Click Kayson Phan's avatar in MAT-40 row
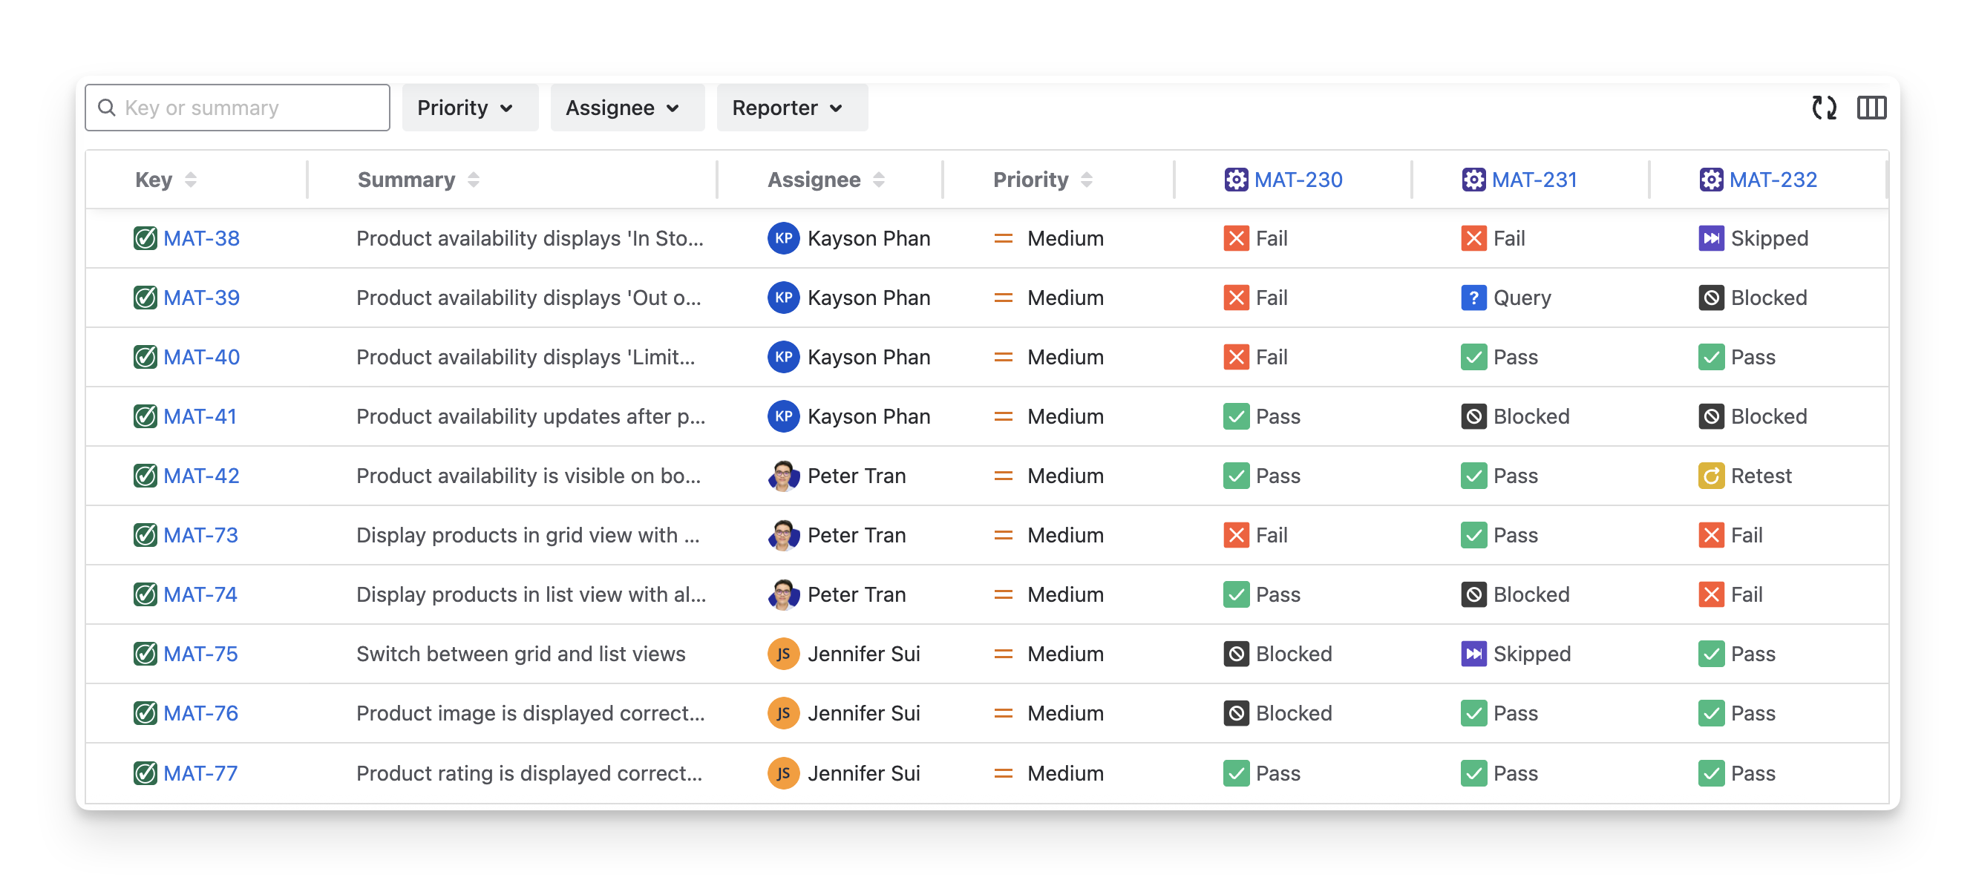The width and height of the screenshot is (1976, 886). [783, 357]
